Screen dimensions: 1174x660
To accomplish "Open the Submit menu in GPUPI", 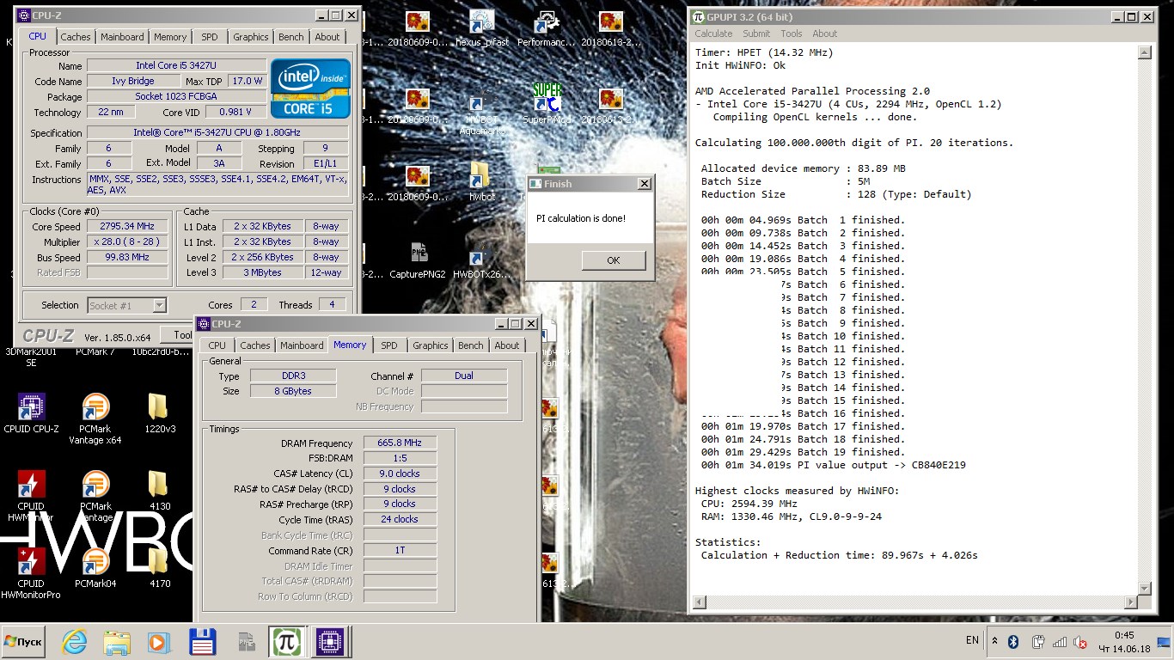I will point(756,34).
